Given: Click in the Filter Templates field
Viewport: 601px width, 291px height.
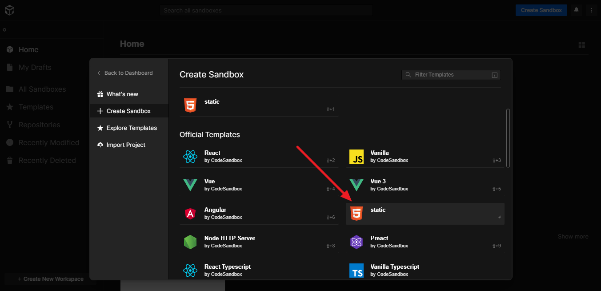Looking at the screenshot, I should coord(451,75).
